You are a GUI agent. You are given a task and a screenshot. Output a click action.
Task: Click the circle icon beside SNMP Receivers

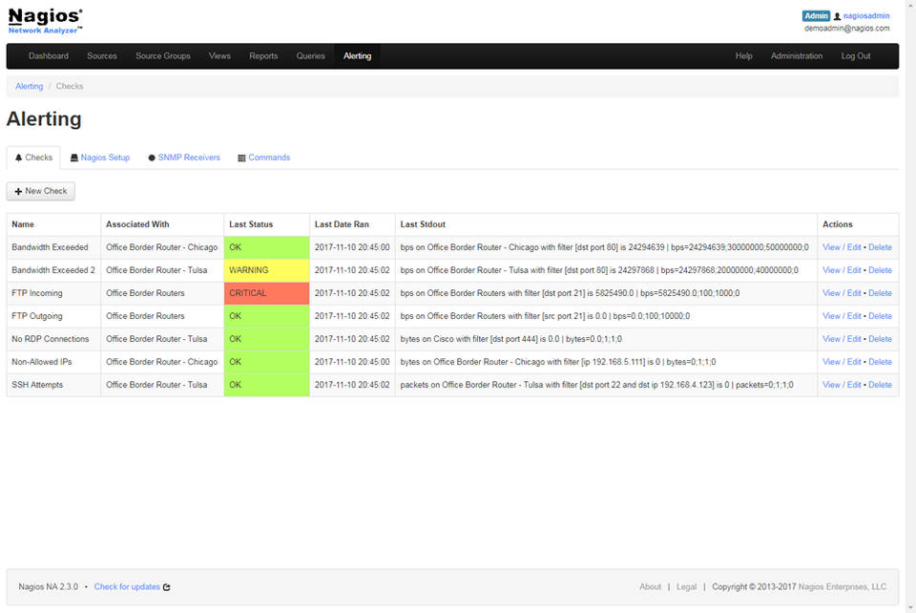[152, 157]
